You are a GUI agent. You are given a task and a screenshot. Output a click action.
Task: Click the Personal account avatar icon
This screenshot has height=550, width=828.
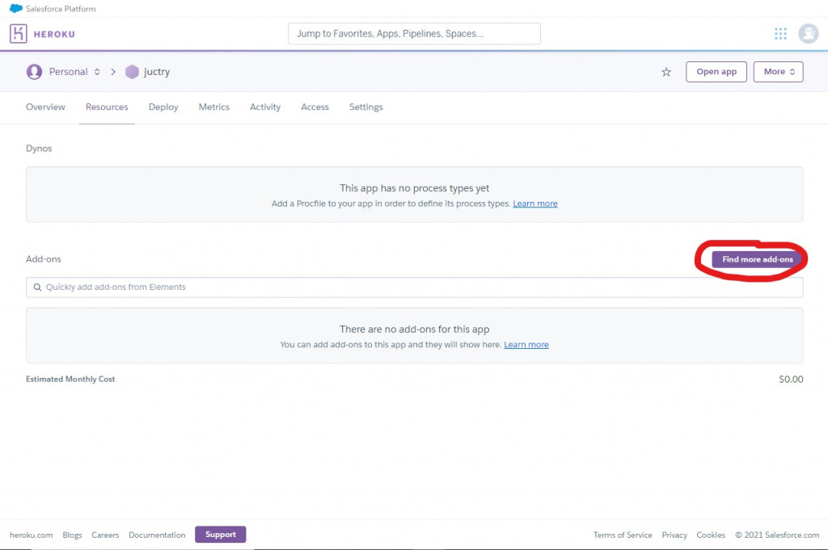point(34,72)
